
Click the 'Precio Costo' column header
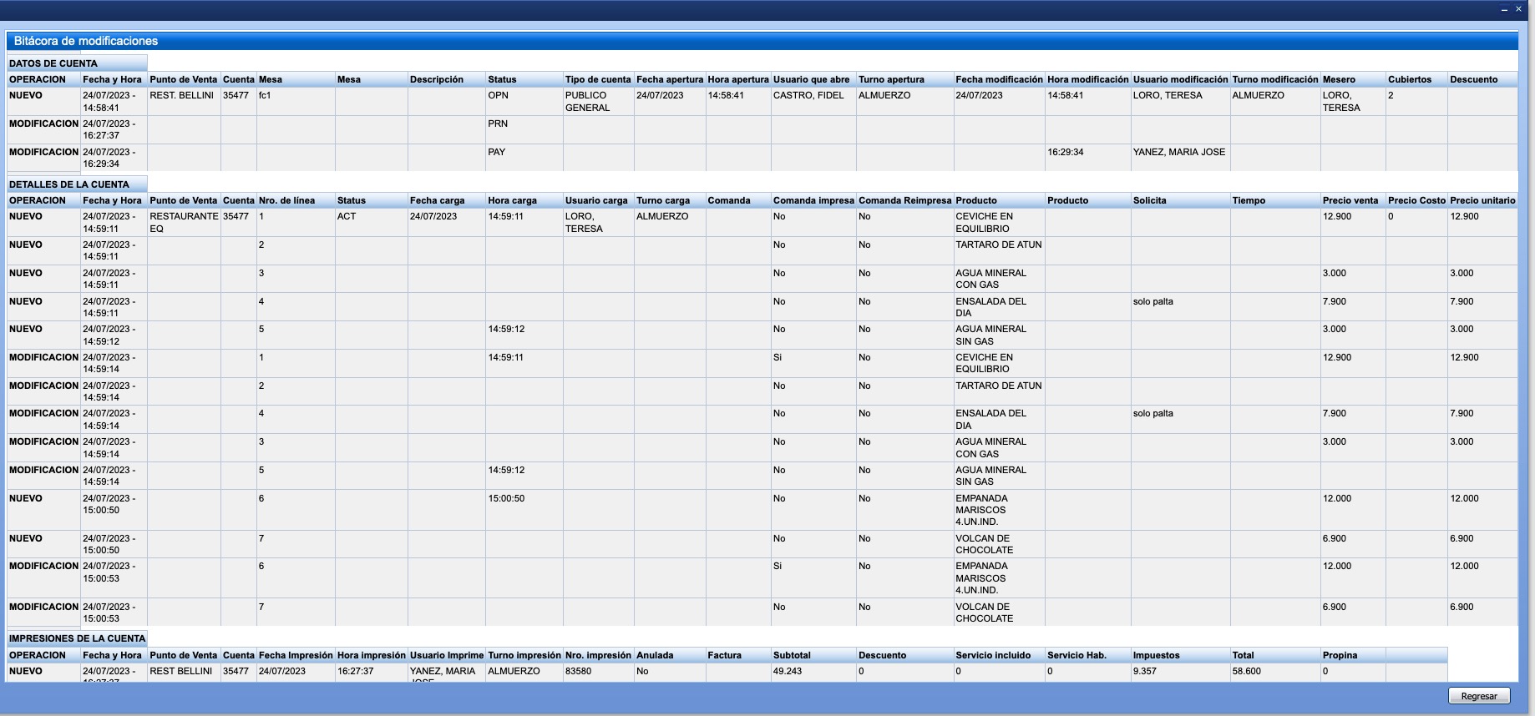1416,200
